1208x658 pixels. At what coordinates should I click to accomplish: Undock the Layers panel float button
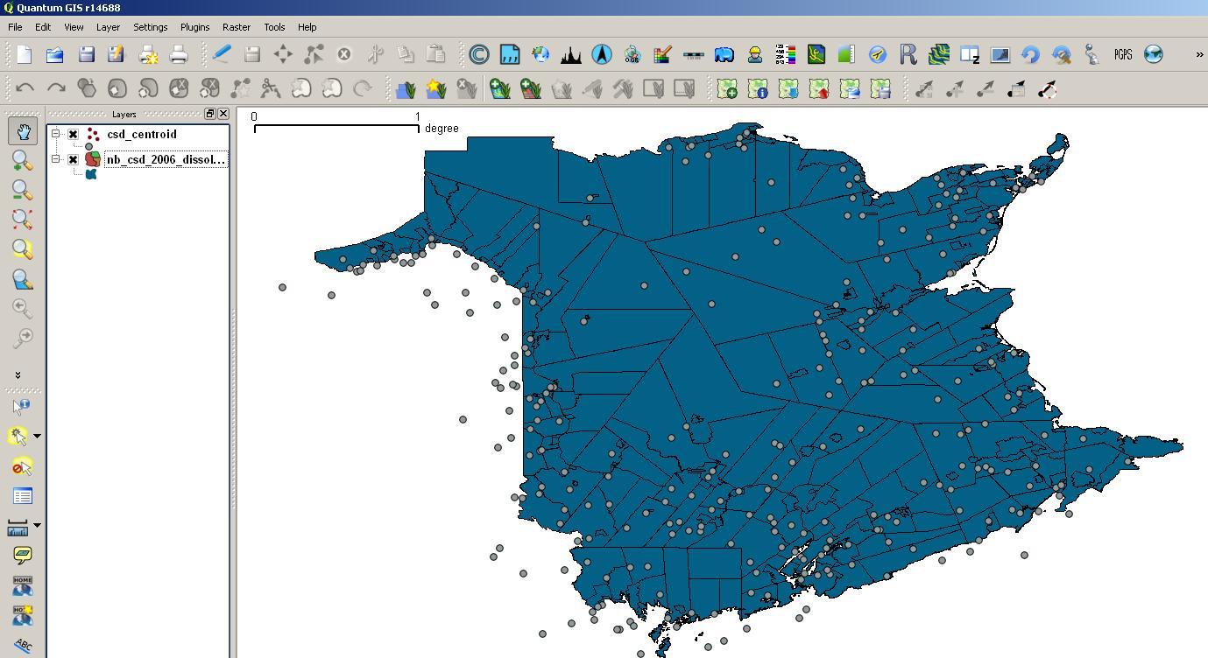pos(210,114)
